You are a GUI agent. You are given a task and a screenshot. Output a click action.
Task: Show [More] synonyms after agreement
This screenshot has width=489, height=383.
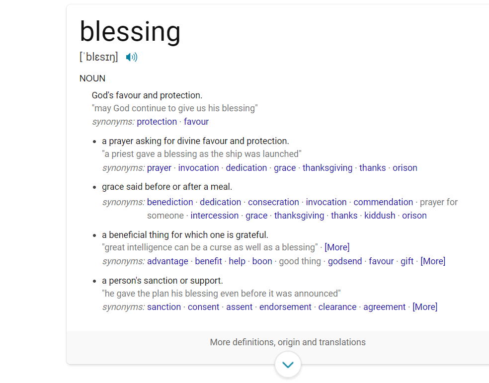[x=425, y=307]
